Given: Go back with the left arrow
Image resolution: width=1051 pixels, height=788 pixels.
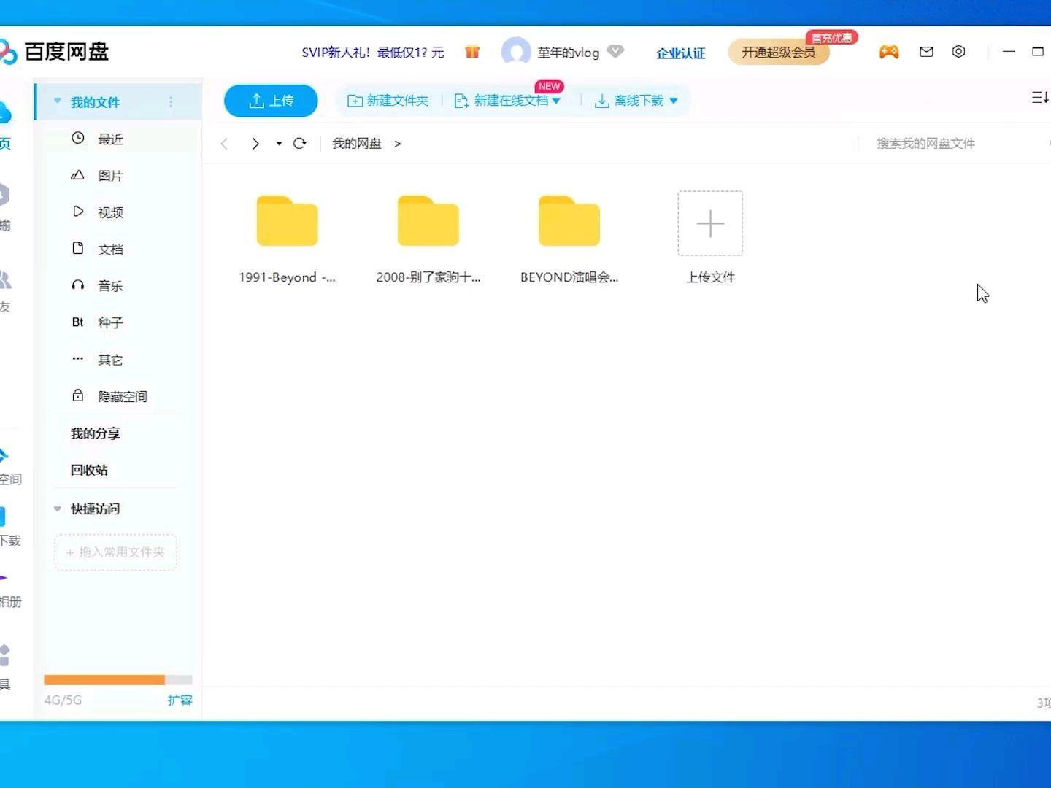Looking at the screenshot, I should (225, 144).
